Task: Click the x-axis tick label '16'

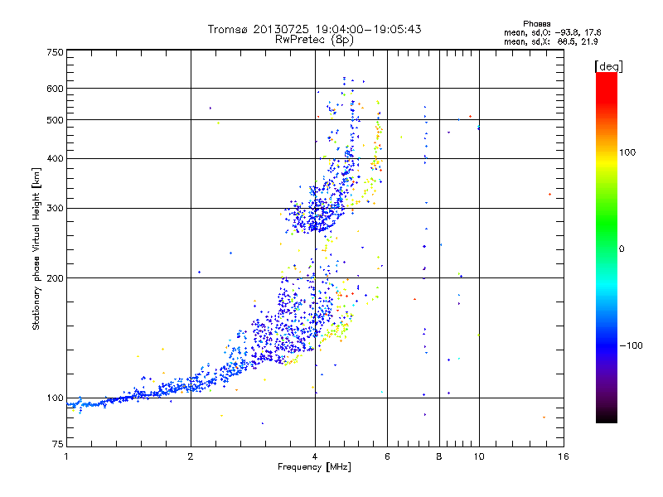Action: [x=564, y=456]
